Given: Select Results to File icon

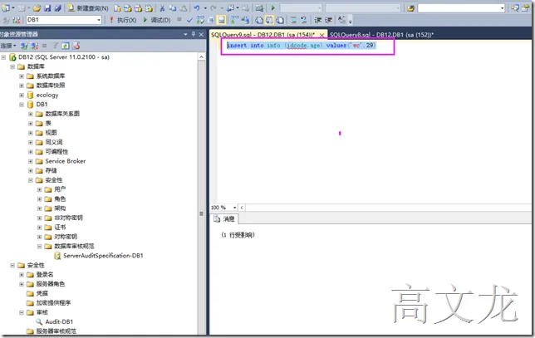Looking at the screenshot, I should (280, 21).
